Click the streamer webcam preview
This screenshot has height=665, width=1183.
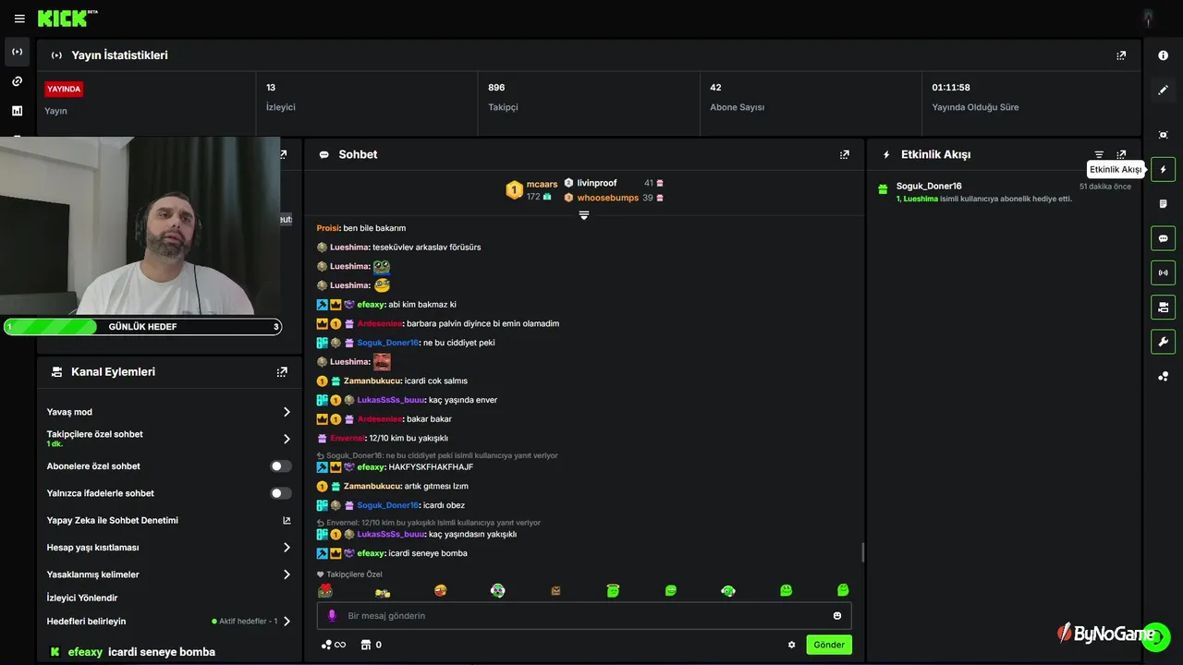tap(140, 225)
